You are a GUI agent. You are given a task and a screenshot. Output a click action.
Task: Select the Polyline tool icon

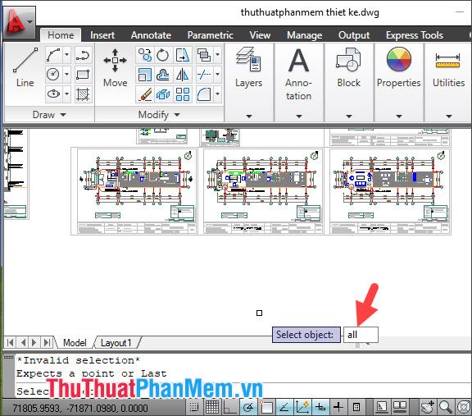pos(83,56)
